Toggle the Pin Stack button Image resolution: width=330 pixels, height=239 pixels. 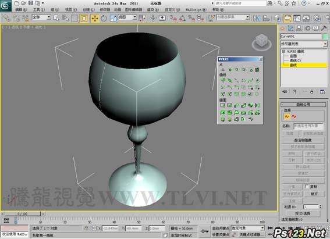(x=285, y=92)
